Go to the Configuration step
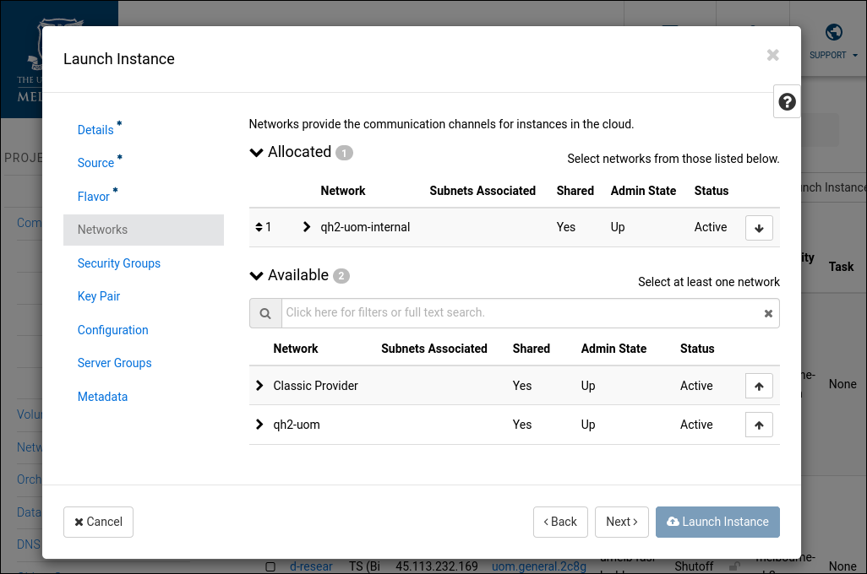Screen dimensions: 867x574 (x=112, y=330)
